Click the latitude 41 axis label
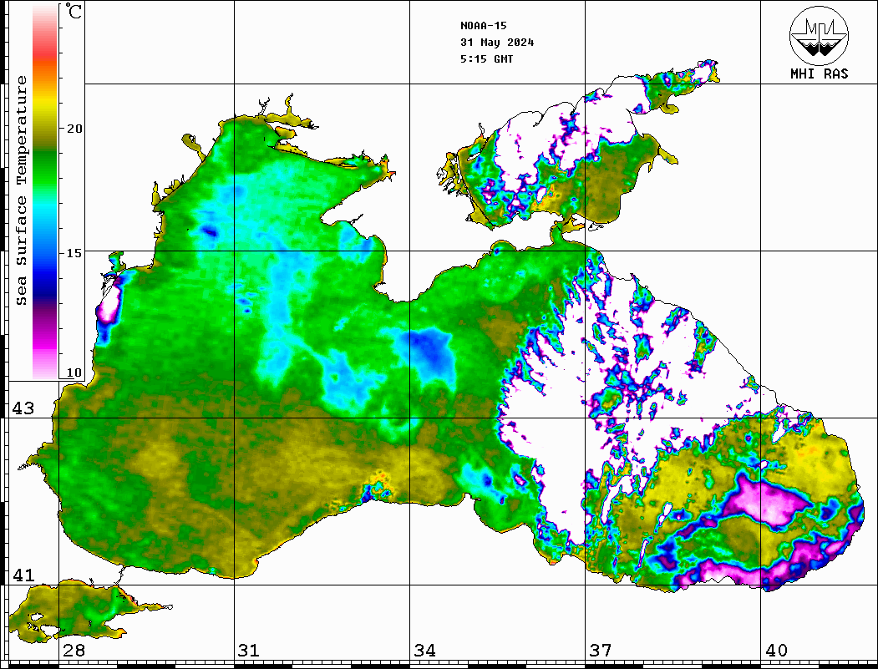This screenshot has height=669, width=878. click(x=23, y=575)
